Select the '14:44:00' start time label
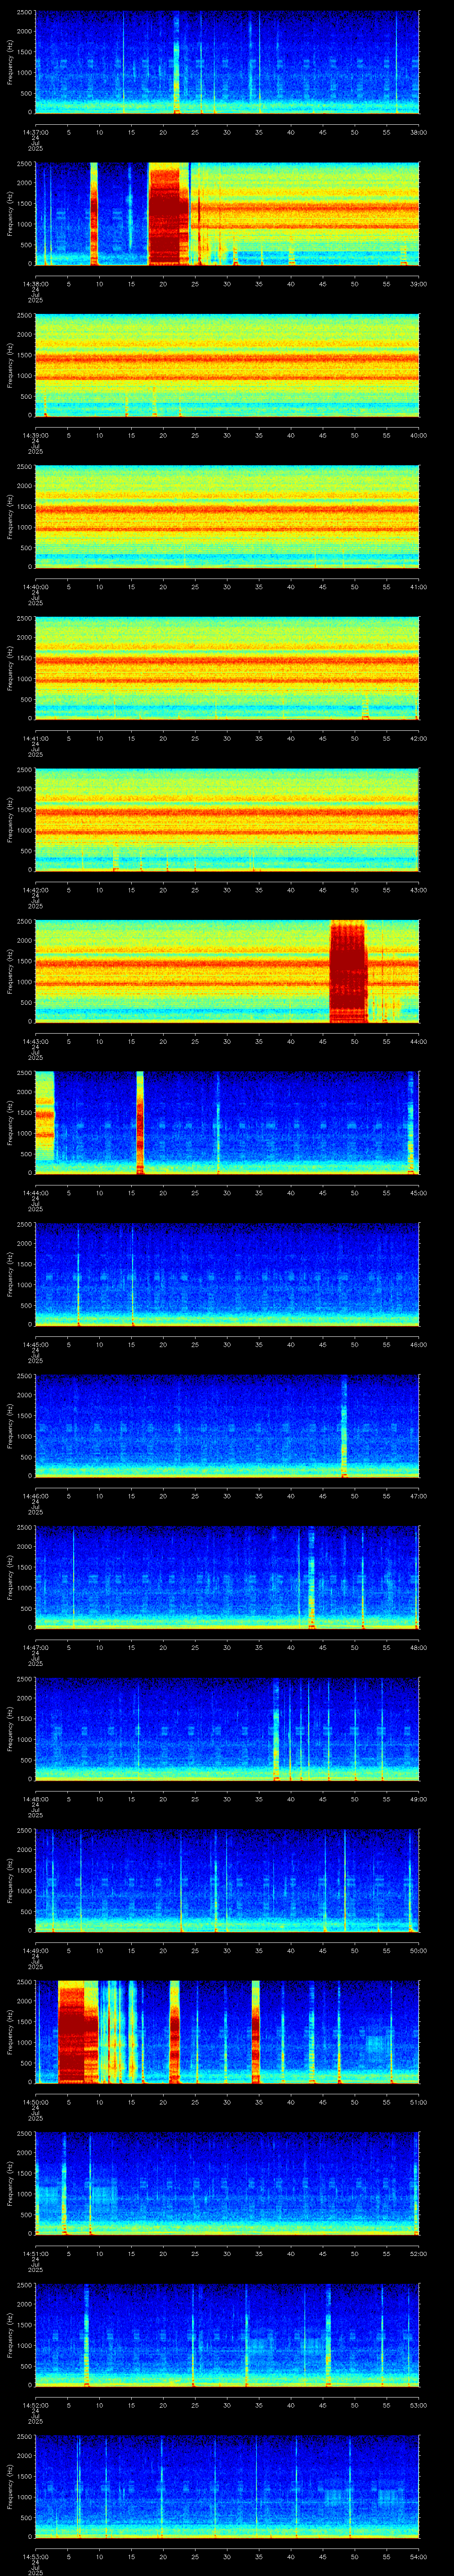454x2576 pixels. (35, 1192)
